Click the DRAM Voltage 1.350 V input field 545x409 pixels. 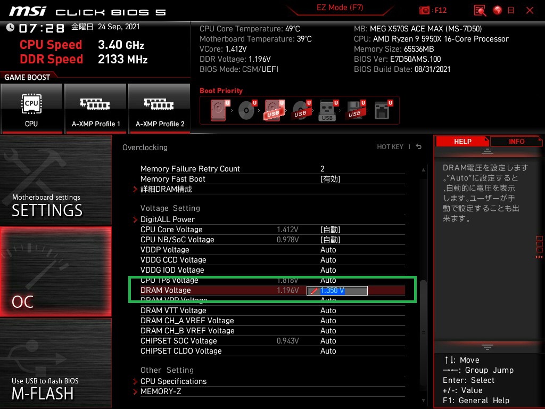click(x=337, y=291)
